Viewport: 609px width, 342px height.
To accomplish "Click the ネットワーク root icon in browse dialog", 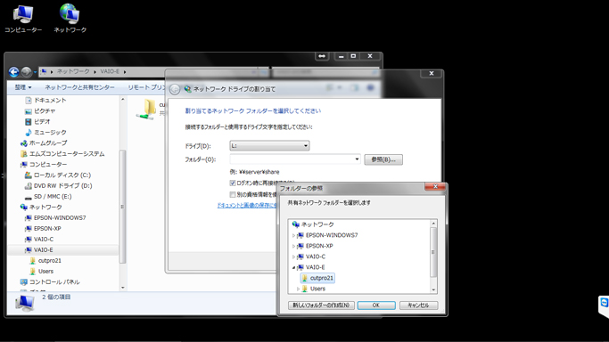I will [x=295, y=224].
